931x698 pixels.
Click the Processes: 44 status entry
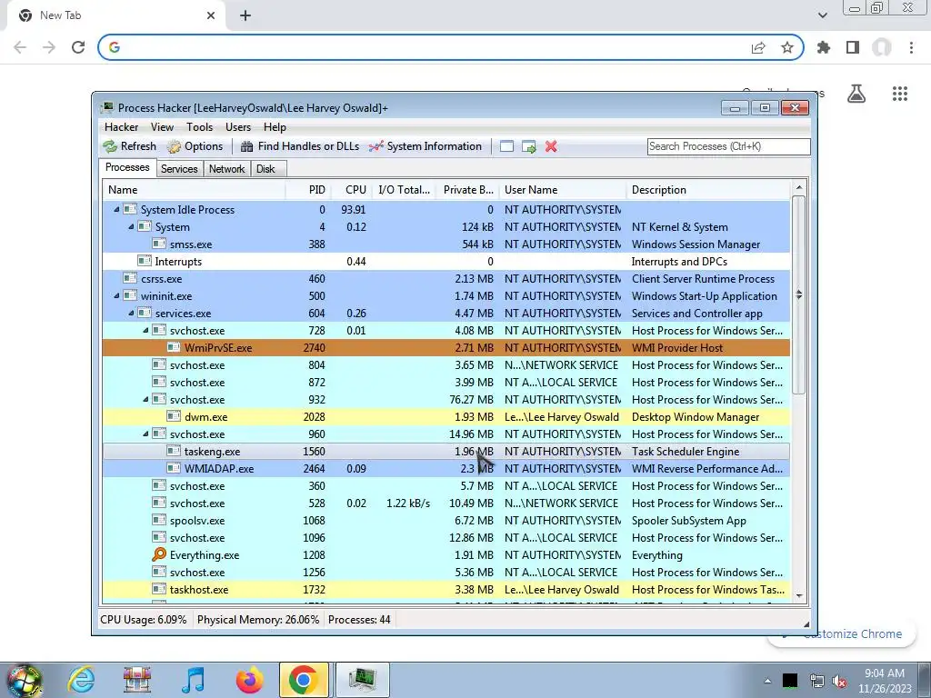coord(359,620)
